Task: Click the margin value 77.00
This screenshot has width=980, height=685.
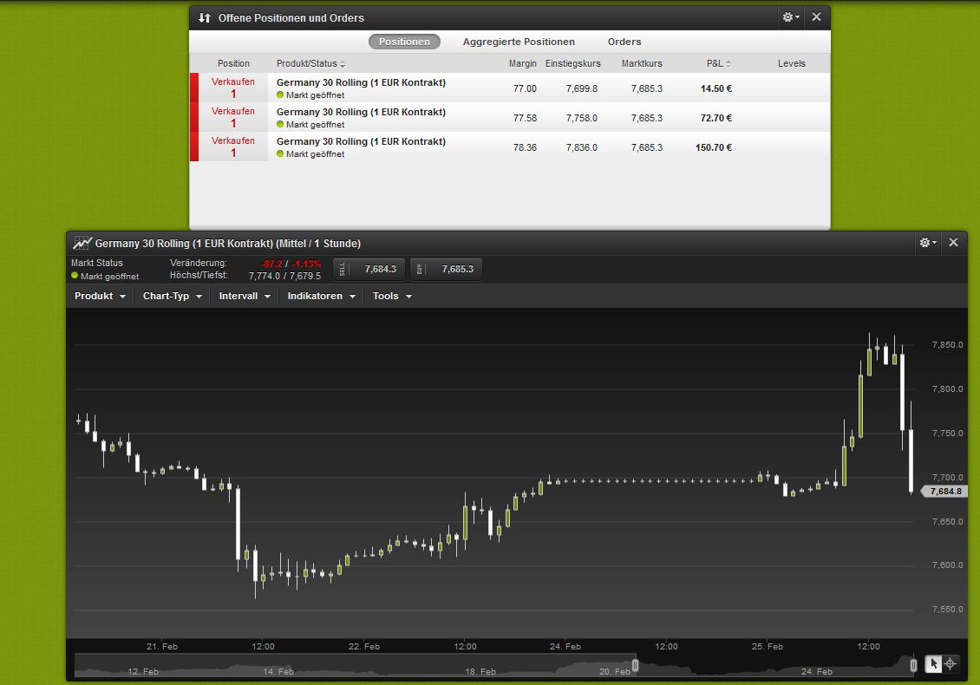Action: [525, 88]
